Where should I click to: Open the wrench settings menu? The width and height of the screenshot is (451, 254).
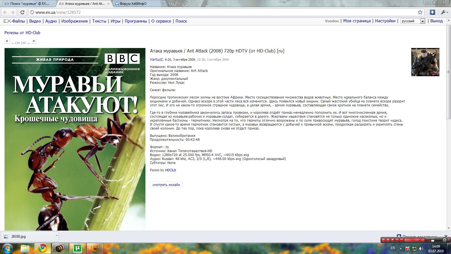click(x=444, y=12)
